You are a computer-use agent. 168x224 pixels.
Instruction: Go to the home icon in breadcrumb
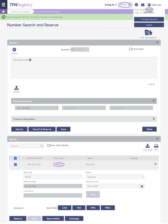pos(3,12)
